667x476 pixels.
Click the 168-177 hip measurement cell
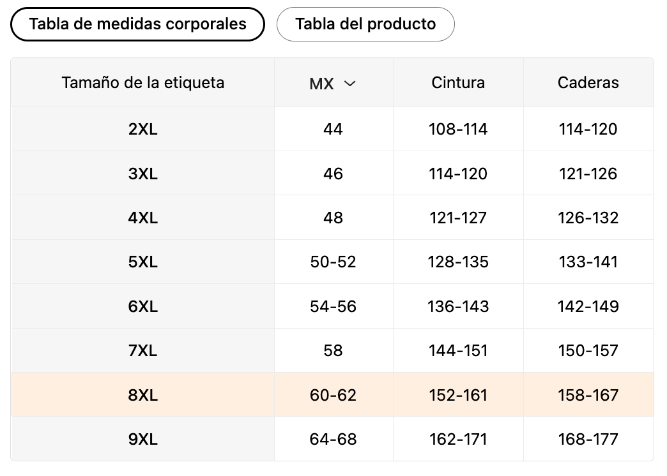pos(588,439)
